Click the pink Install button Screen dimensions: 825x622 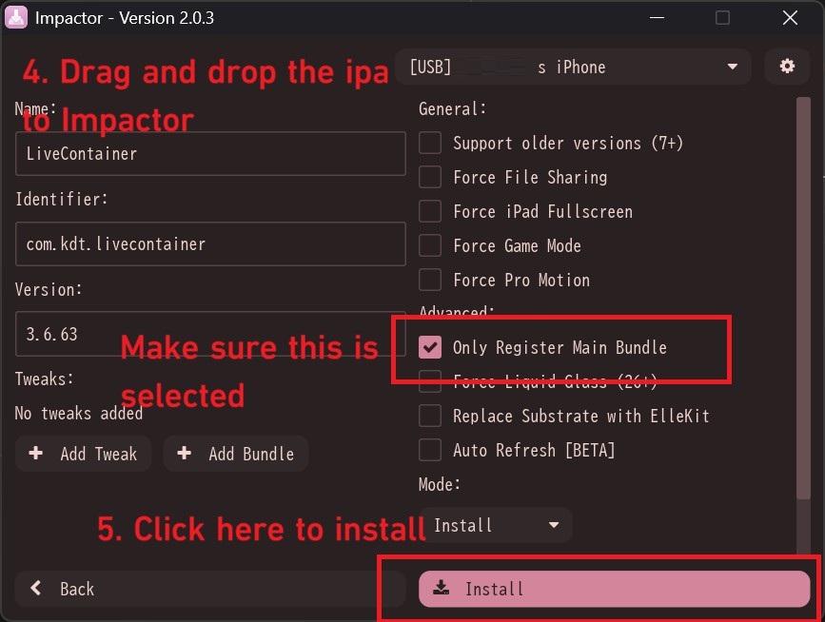614,589
